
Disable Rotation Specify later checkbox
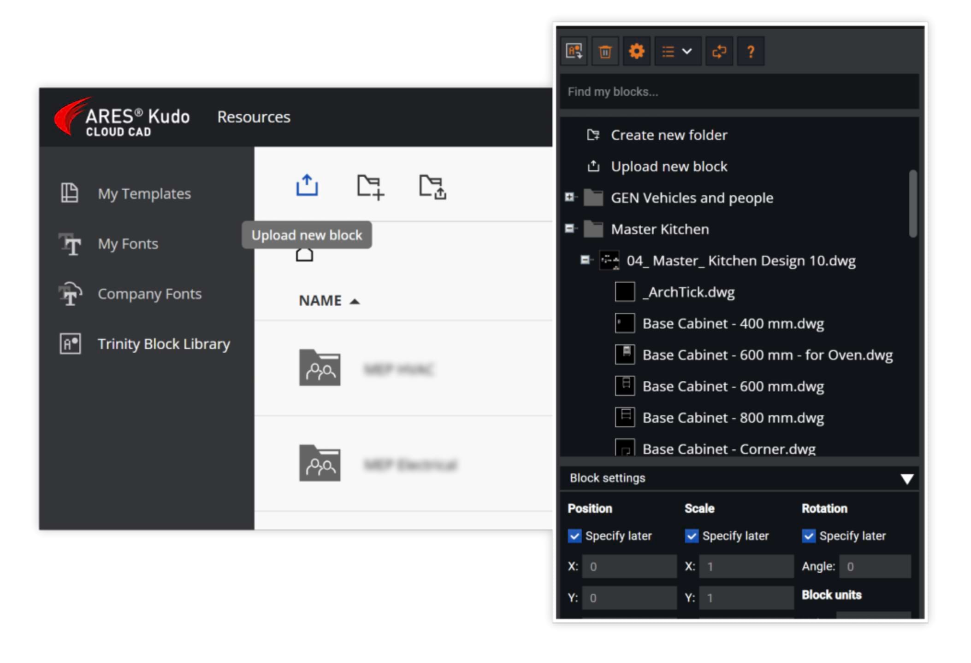point(809,536)
